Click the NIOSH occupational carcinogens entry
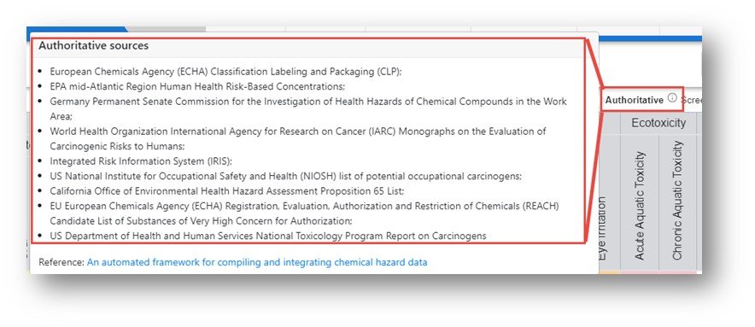This screenshot has width=755, height=327. pyautogui.click(x=286, y=176)
